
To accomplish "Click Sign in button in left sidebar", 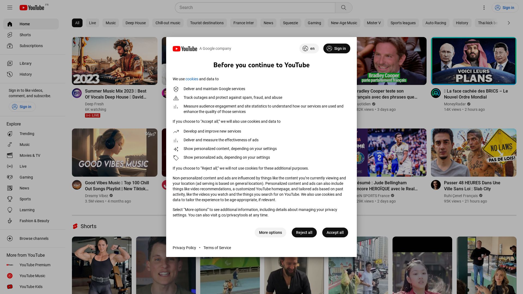I will 22,107.
